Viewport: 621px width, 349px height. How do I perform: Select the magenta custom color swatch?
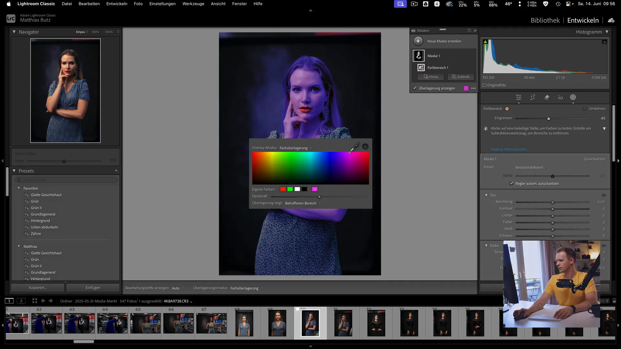click(315, 189)
